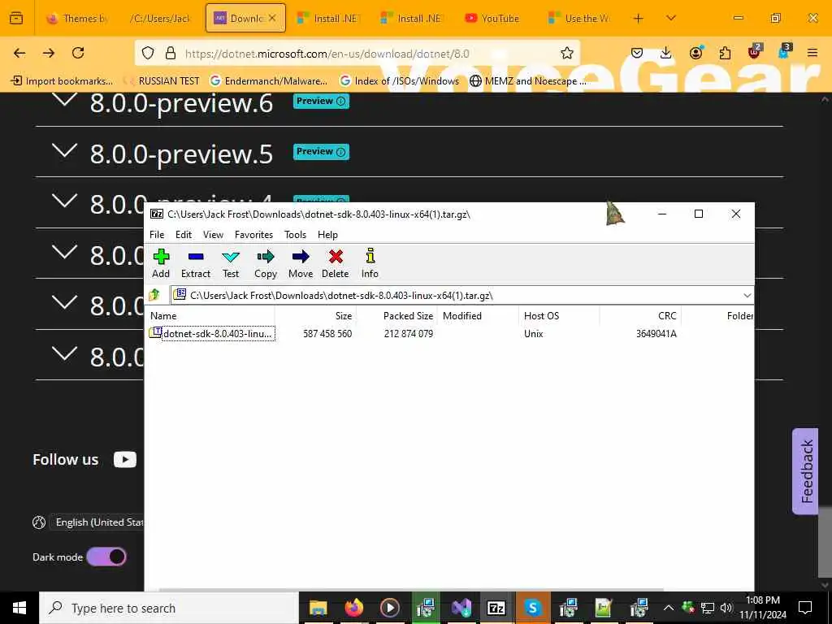This screenshot has height=624, width=832.
Task: Go forward in Firefox
Action: tap(49, 53)
